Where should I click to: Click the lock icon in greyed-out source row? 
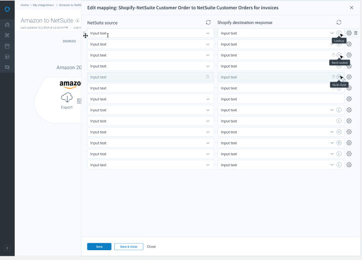207,77
